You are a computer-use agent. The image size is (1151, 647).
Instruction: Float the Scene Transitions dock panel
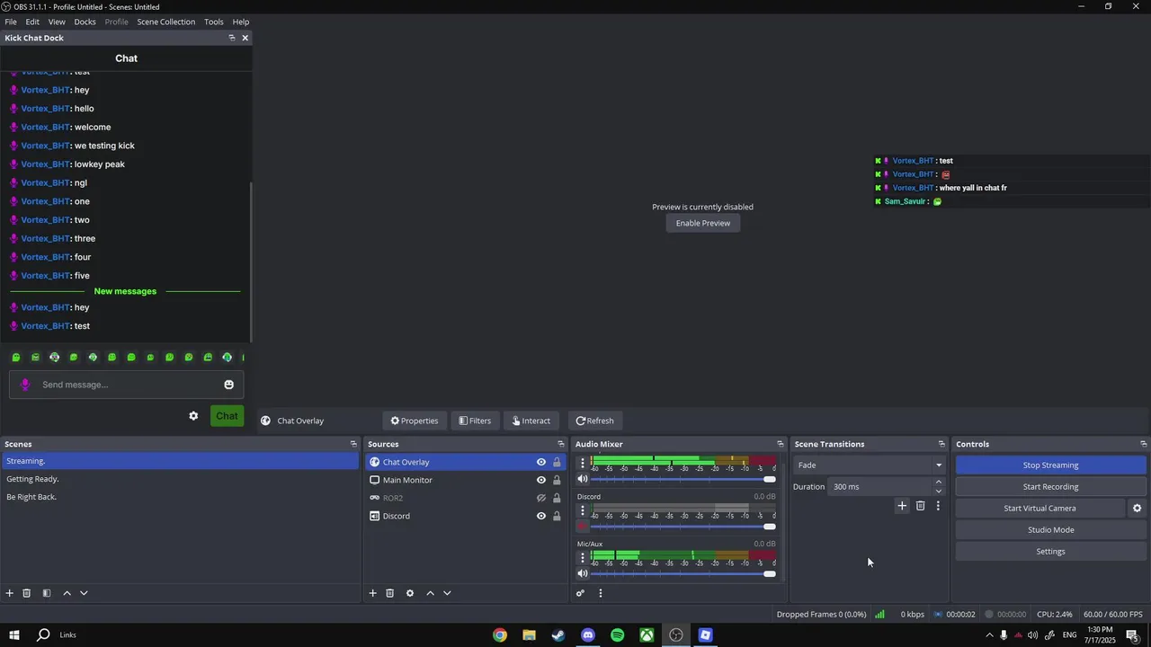pyautogui.click(x=941, y=444)
